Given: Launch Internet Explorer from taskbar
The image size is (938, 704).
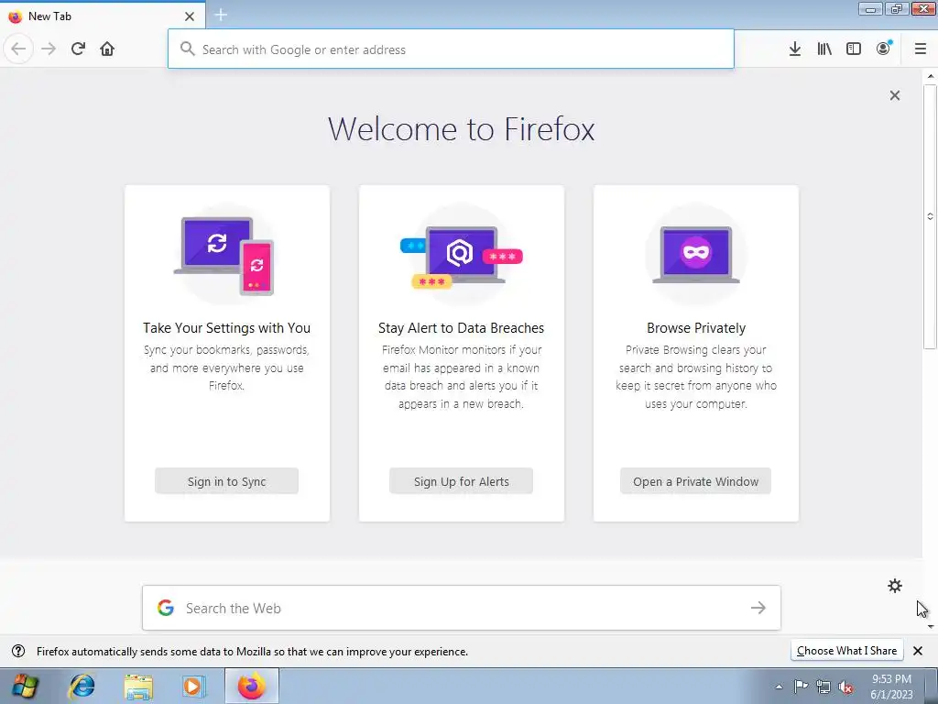Looking at the screenshot, I should coord(82,687).
